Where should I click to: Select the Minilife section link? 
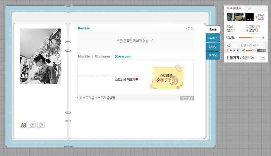[x=84, y=56]
